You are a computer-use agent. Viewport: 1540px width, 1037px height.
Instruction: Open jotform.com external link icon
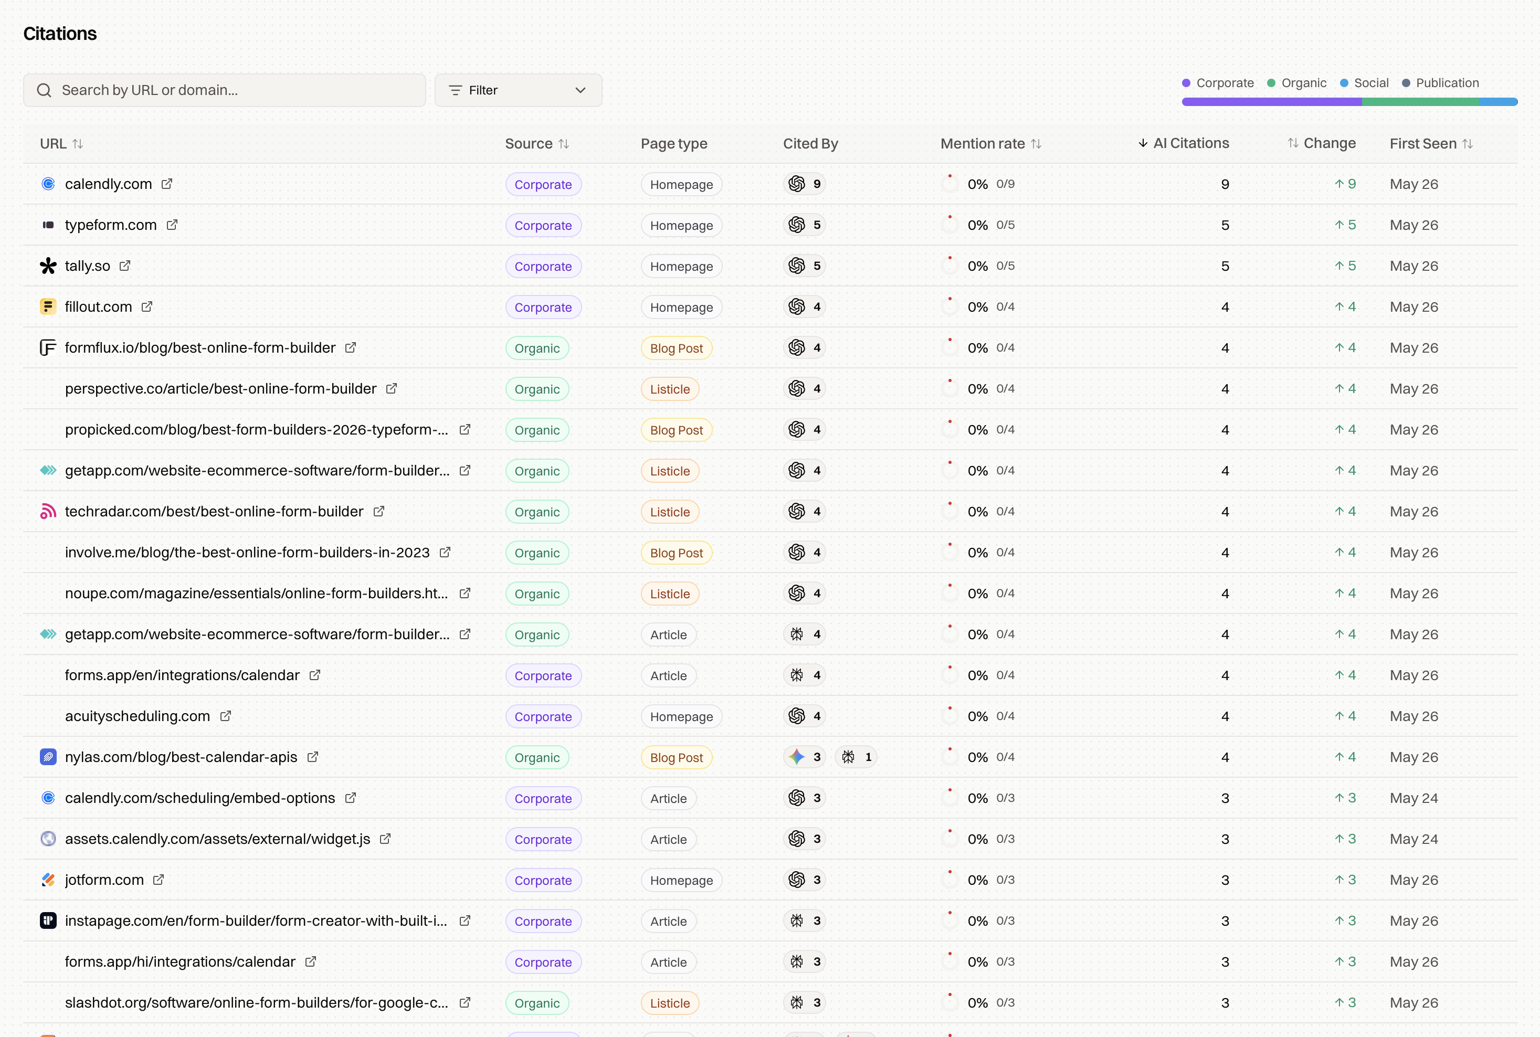point(158,880)
